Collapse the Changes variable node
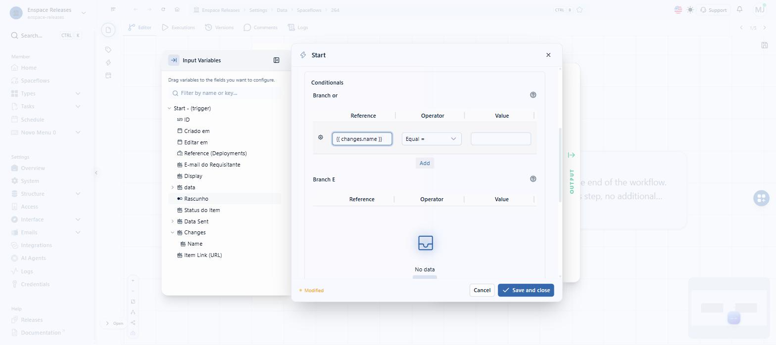 [173, 232]
